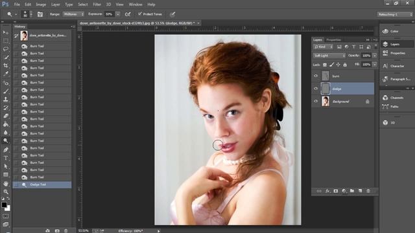Select the Clone Stamp tool

tap(6, 99)
